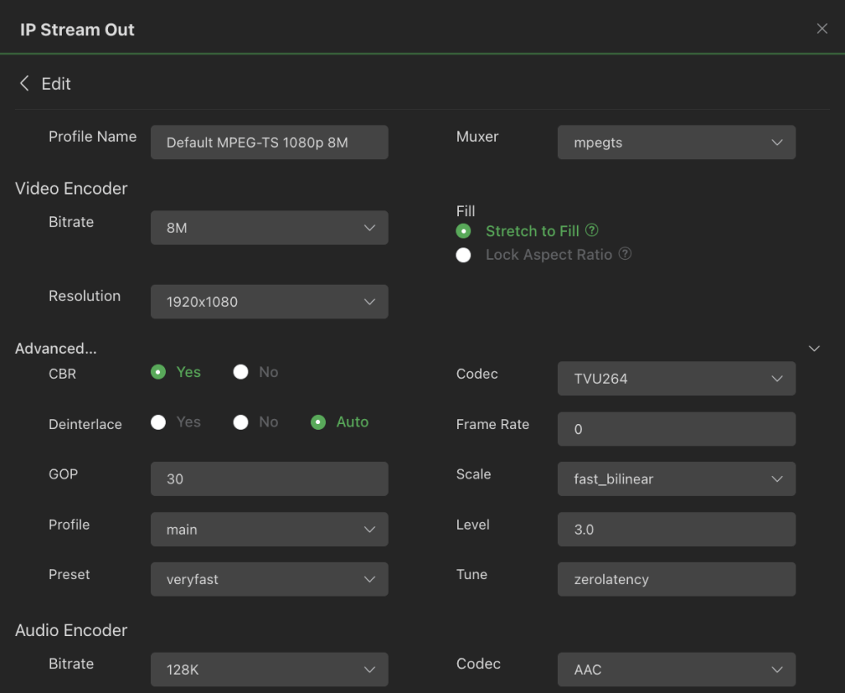This screenshot has height=693, width=845.
Task: Set CBR to Yes
Action: pyautogui.click(x=158, y=372)
